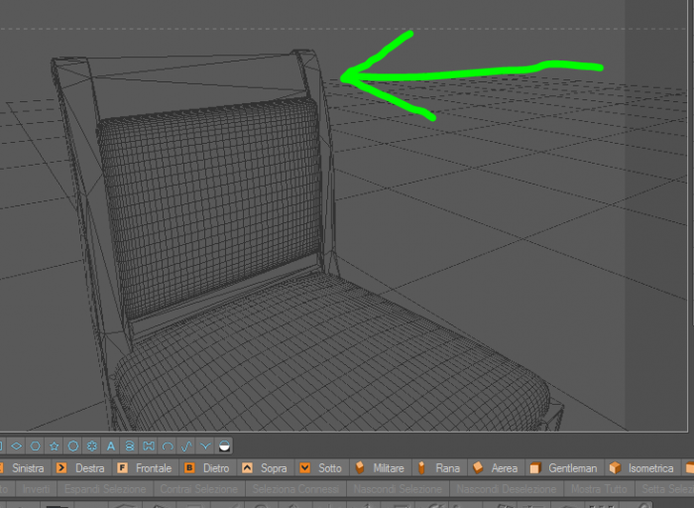Set the Isometrica projection view

642,468
